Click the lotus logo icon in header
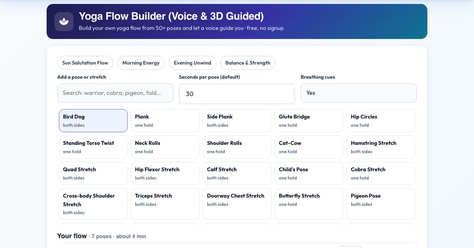 click(x=64, y=22)
